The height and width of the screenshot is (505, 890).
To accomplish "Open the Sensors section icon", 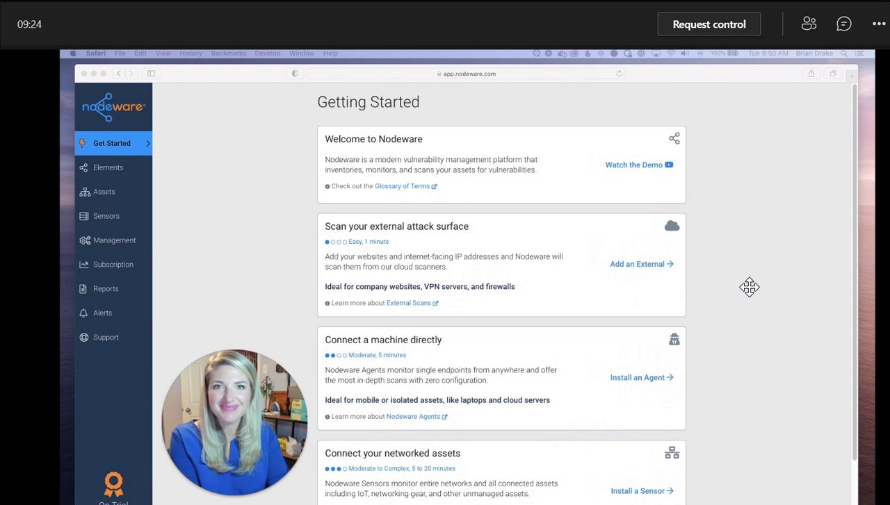I will (x=84, y=216).
